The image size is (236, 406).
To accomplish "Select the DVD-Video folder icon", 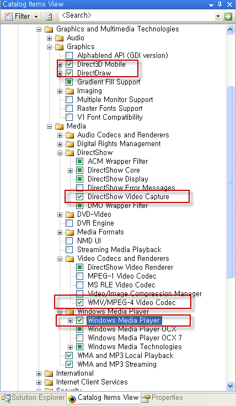I will tap(70, 215).
